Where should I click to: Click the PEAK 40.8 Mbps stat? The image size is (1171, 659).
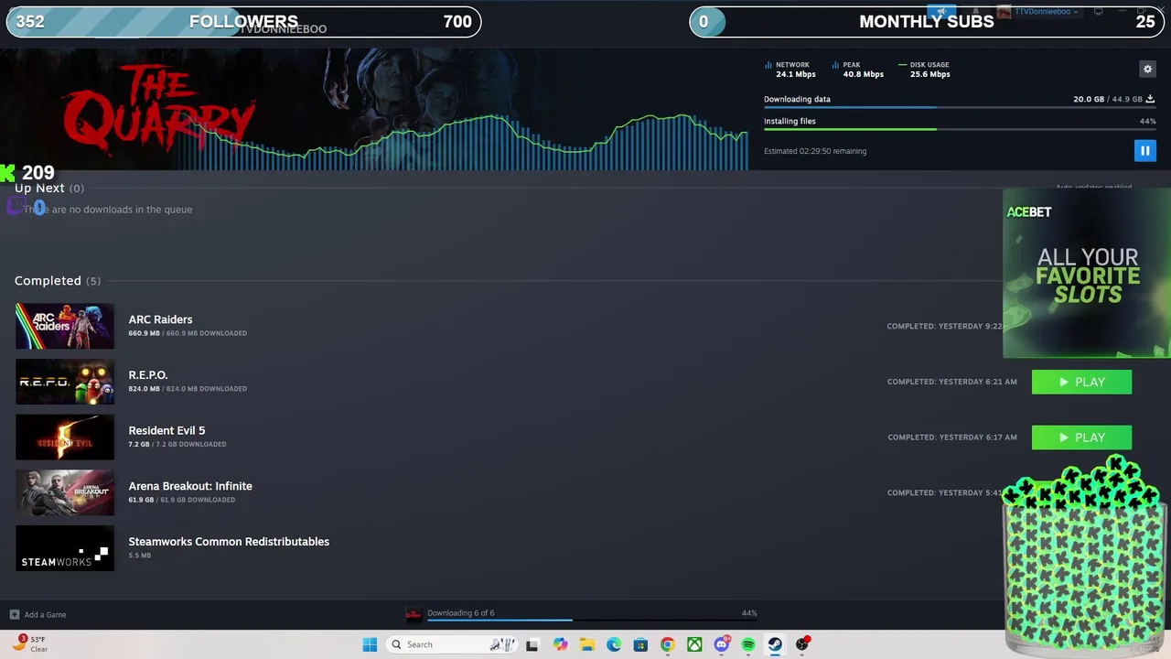[x=858, y=70]
